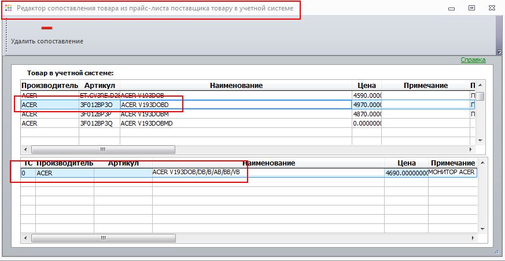The image size is (505, 261).
Task: Click 'Наименование' header in the bottom table
Action: tap(268, 163)
